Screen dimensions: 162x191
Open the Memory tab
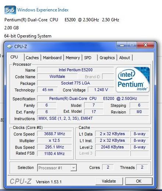pyautogui.click(x=73, y=58)
